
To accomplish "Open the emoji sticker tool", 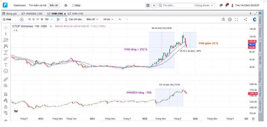I will tap(6, 71).
